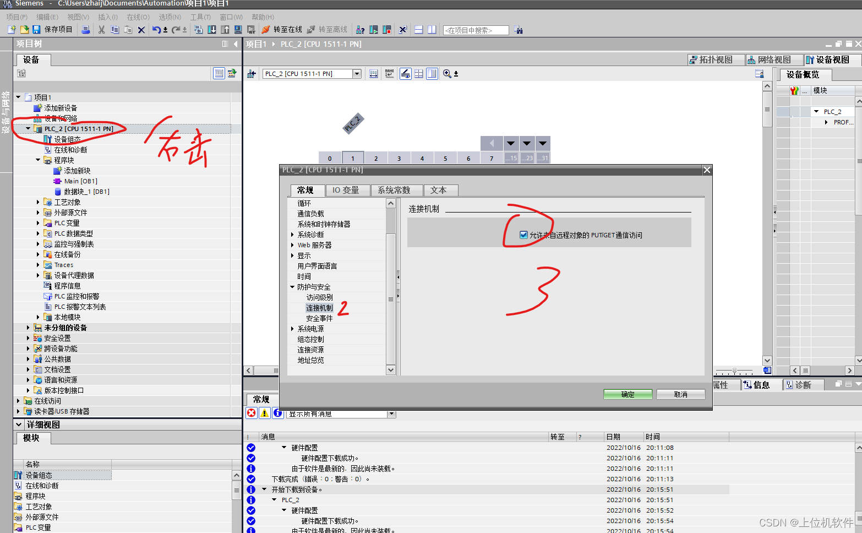862x533 pixels.
Task: Click the Cut scissors icon
Action: [x=101, y=30]
